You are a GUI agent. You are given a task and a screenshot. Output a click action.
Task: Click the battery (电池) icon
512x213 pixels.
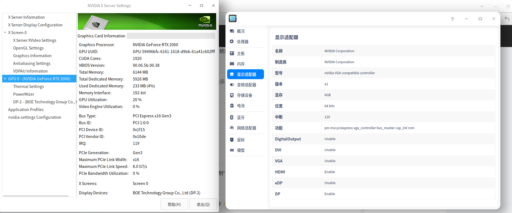pyautogui.click(x=232, y=106)
